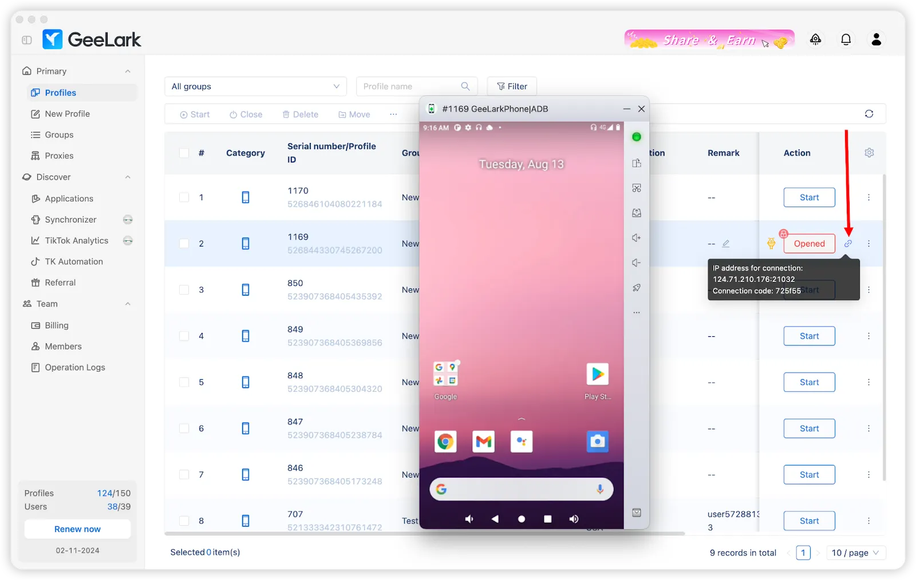
Task: Open Proxies in the sidebar
Action: [x=59, y=156]
